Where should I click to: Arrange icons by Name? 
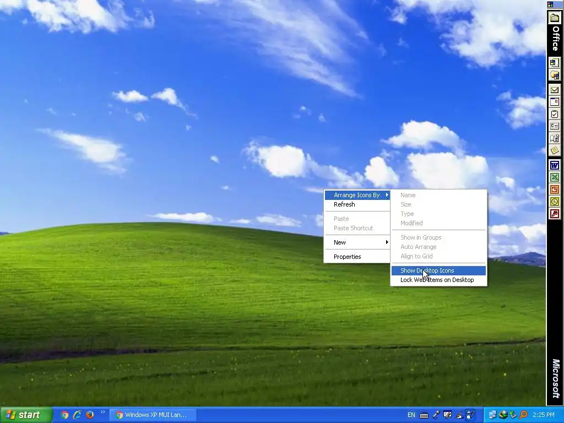(438, 195)
